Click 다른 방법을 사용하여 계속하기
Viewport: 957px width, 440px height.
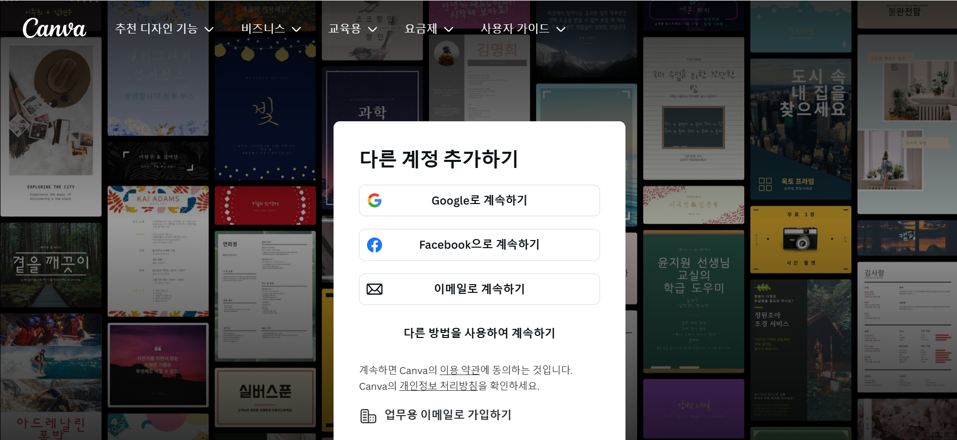pyautogui.click(x=479, y=333)
